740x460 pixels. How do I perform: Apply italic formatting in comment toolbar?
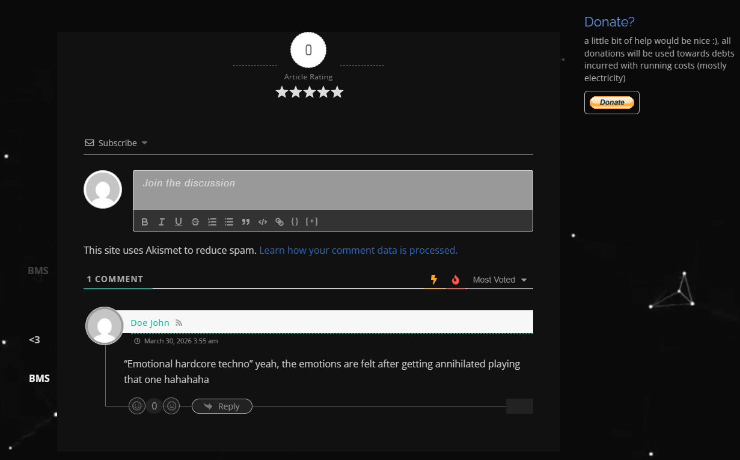point(162,222)
